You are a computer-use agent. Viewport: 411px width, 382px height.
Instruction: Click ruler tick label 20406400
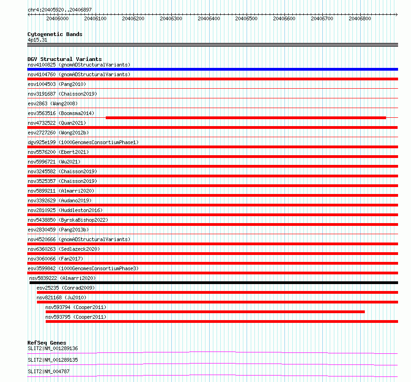tap(209, 18)
